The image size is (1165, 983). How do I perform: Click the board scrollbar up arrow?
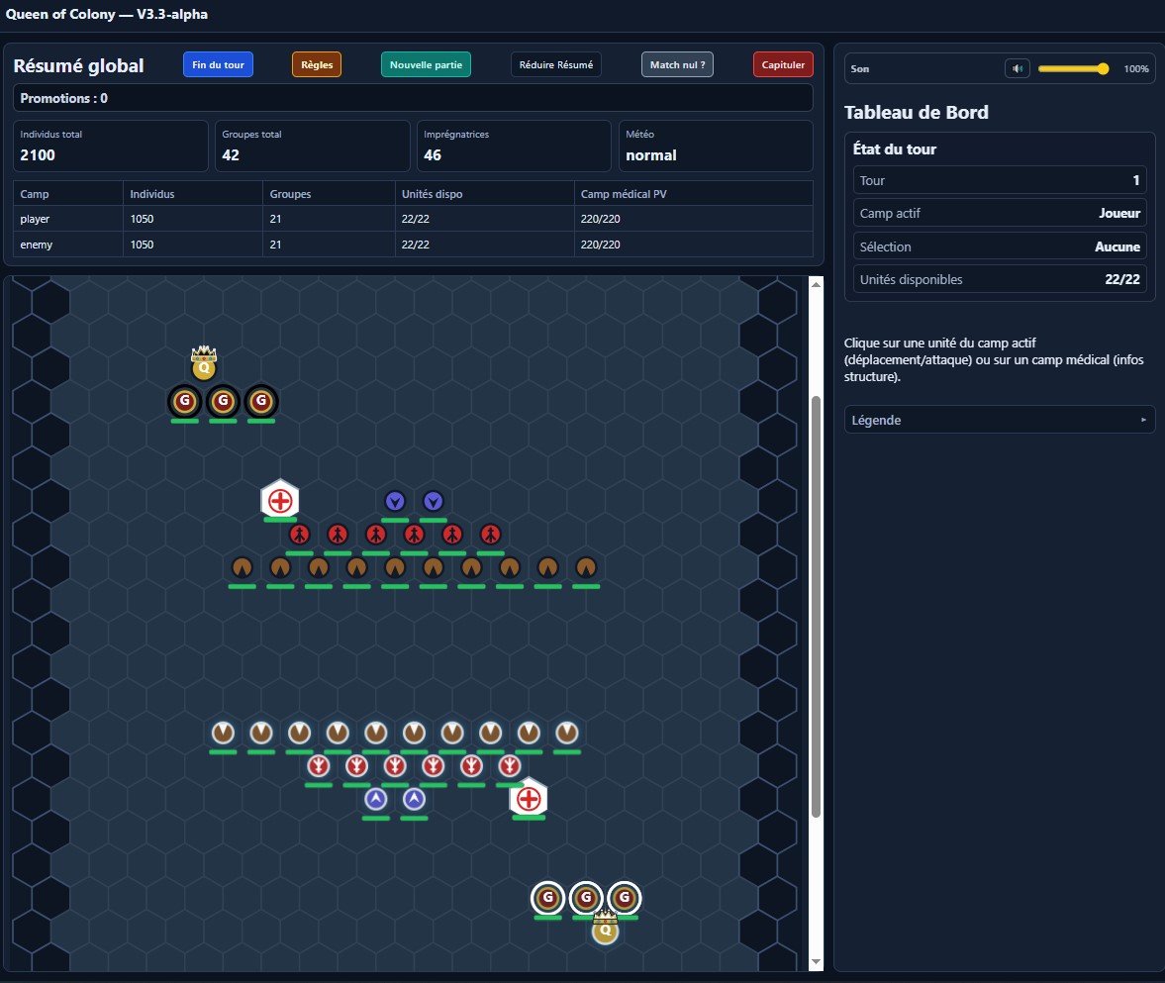point(816,284)
